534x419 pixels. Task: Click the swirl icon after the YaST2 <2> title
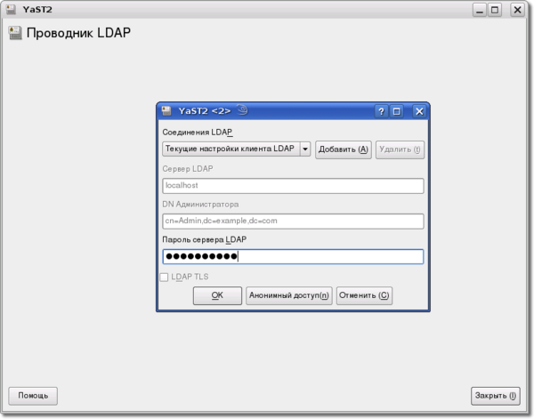point(242,111)
